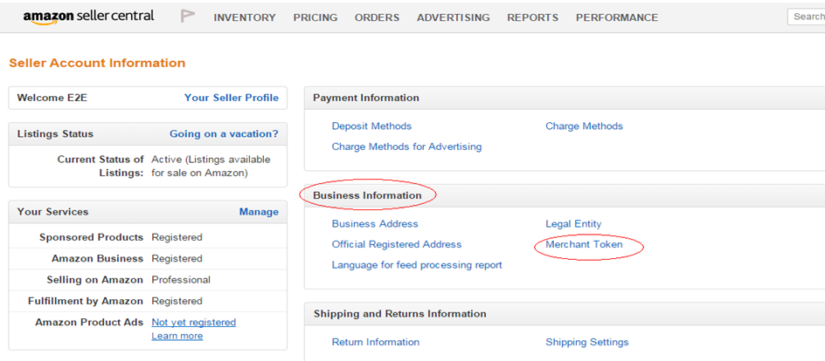Image resolution: width=825 pixels, height=361 pixels.
Task: Click the Amazon Seller Central logo
Action: pyautogui.click(x=88, y=17)
